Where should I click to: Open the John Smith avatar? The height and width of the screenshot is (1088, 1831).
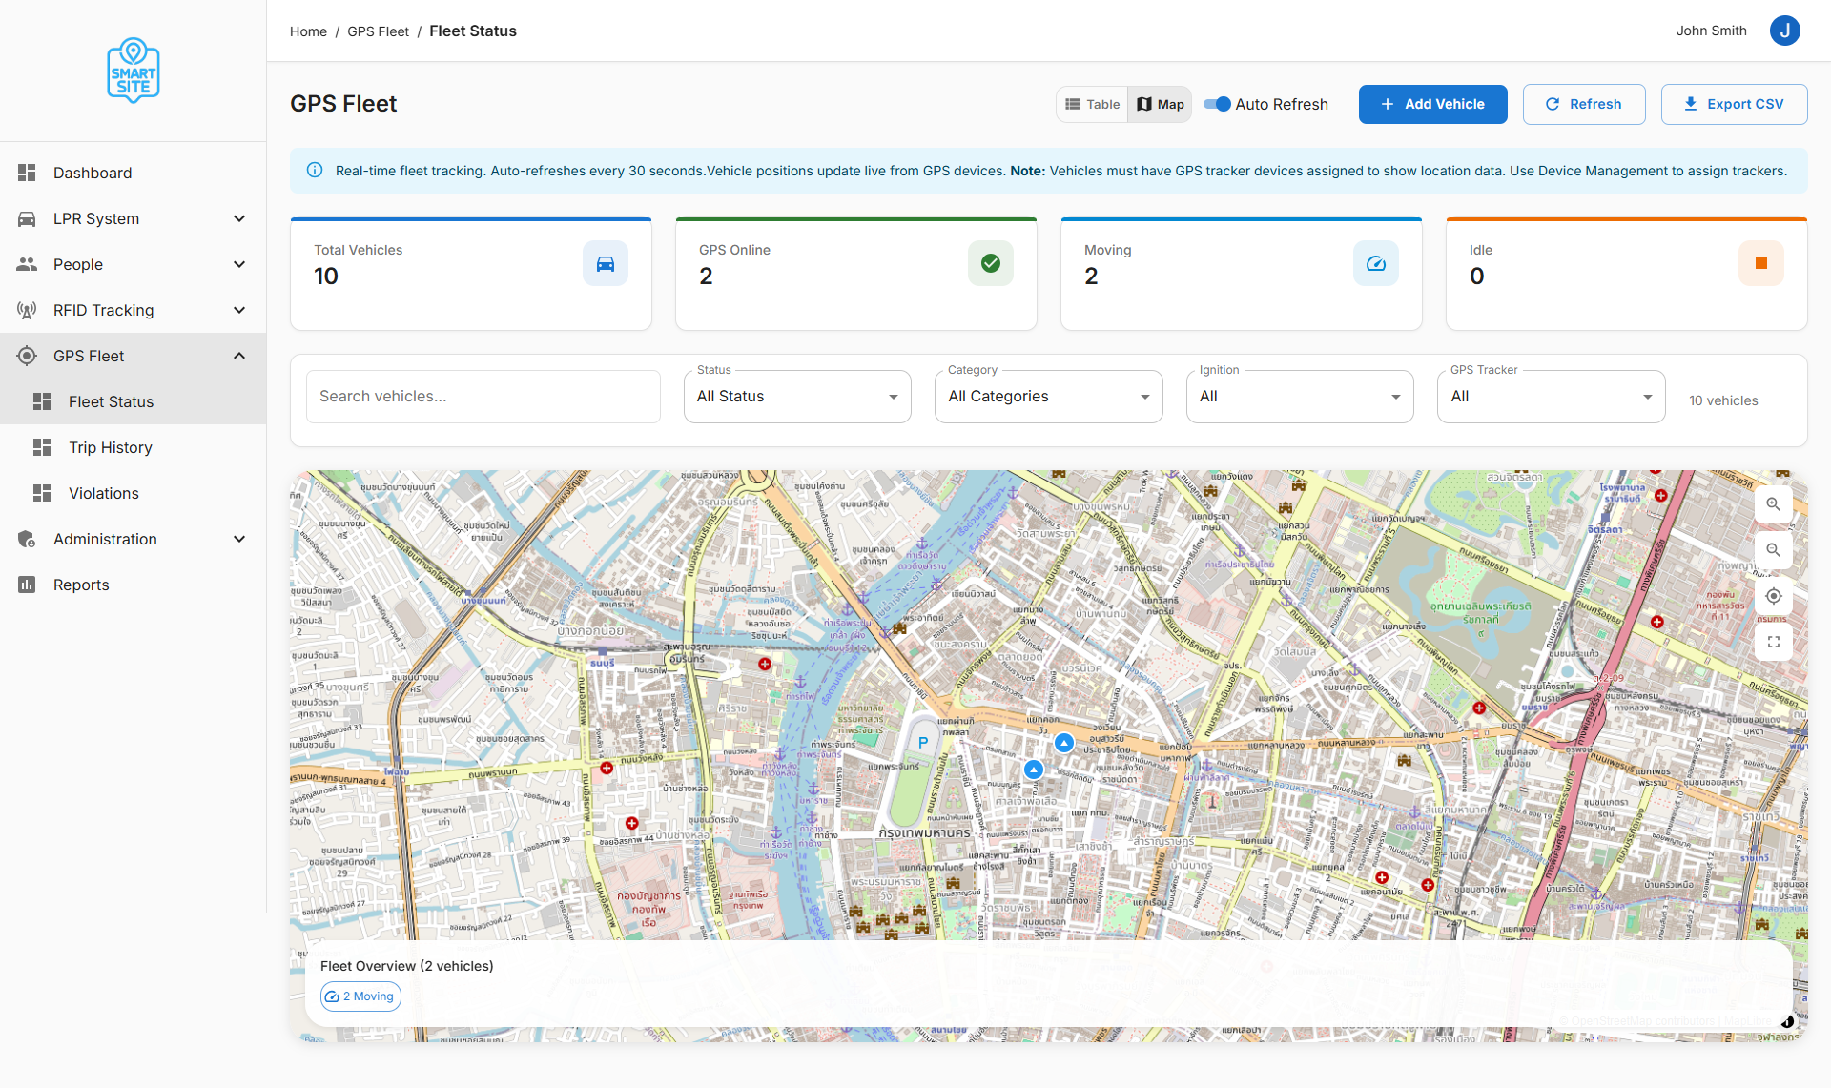tap(1784, 31)
